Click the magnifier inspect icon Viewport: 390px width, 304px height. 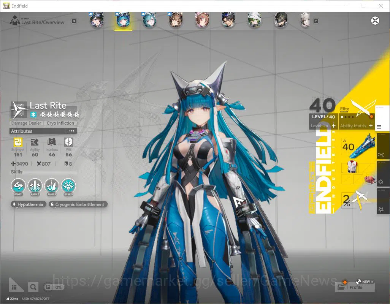coord(33,287)
